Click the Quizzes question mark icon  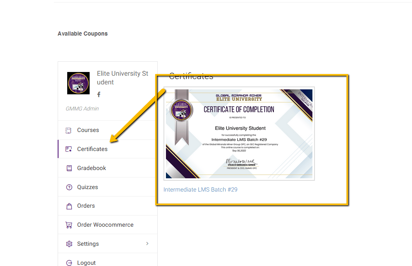pos(69,187)
